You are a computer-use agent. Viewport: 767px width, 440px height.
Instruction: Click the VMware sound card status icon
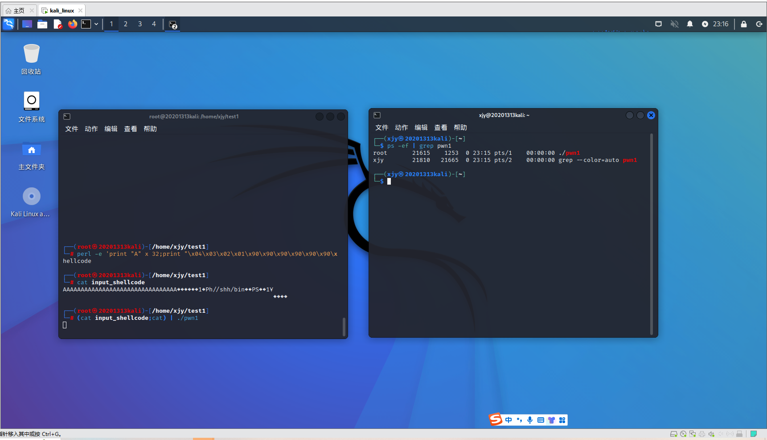[x=711, y=434]
